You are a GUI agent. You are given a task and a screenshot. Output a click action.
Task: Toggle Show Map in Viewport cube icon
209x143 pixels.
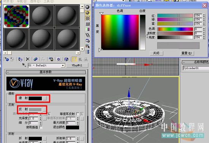tap(66, 59)
